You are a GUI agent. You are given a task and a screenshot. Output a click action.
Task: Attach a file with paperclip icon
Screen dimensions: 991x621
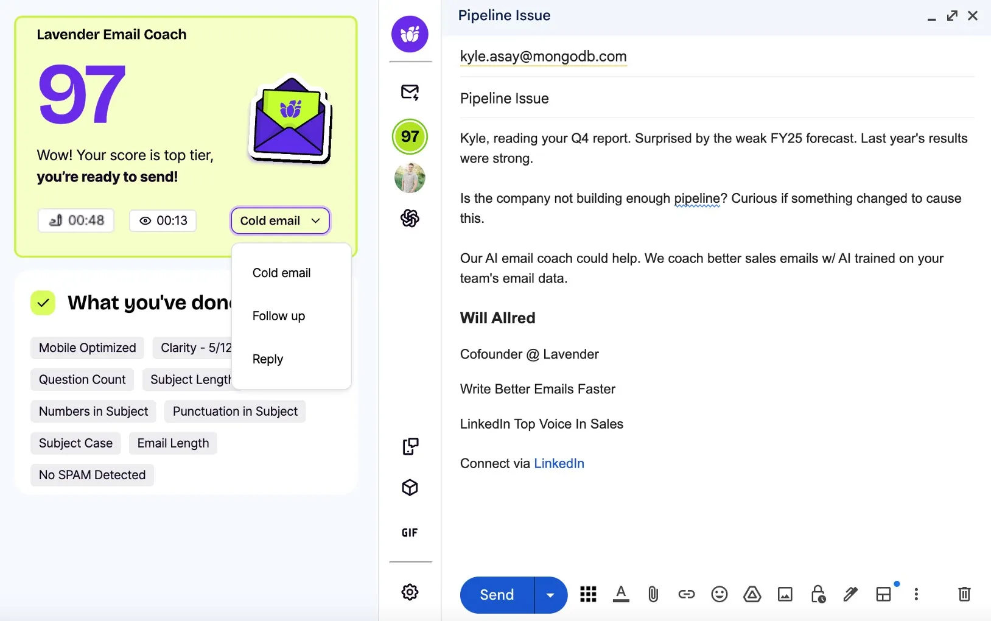[653, 594]
